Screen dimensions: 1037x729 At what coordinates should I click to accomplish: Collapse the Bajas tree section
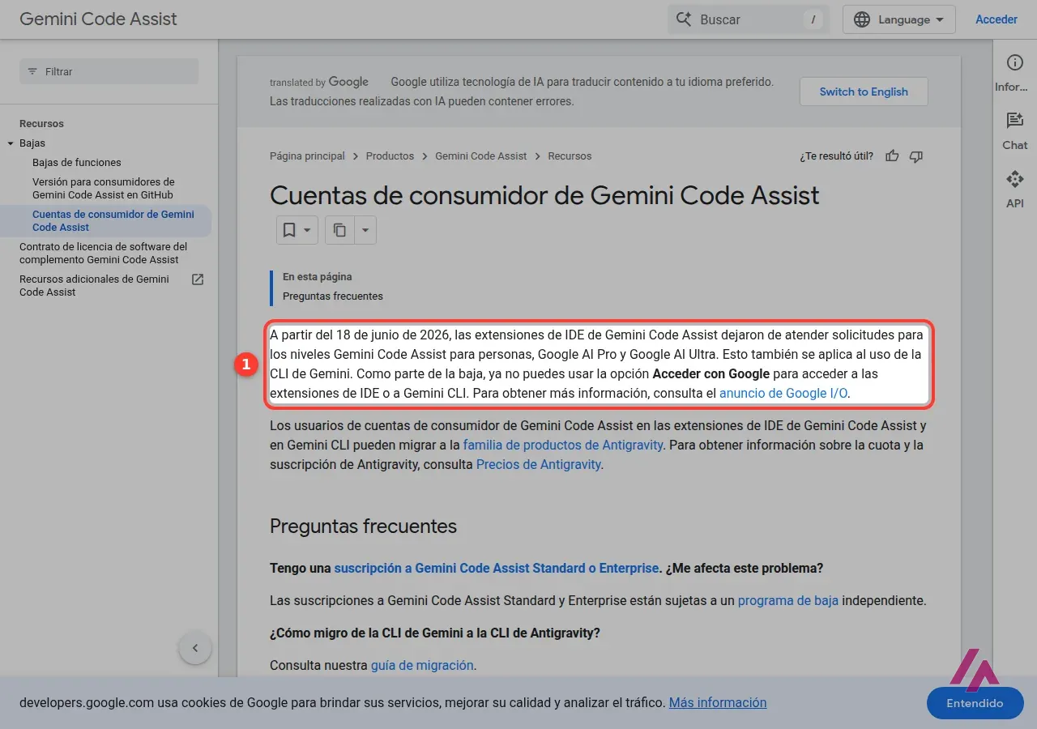click(11, 143)
